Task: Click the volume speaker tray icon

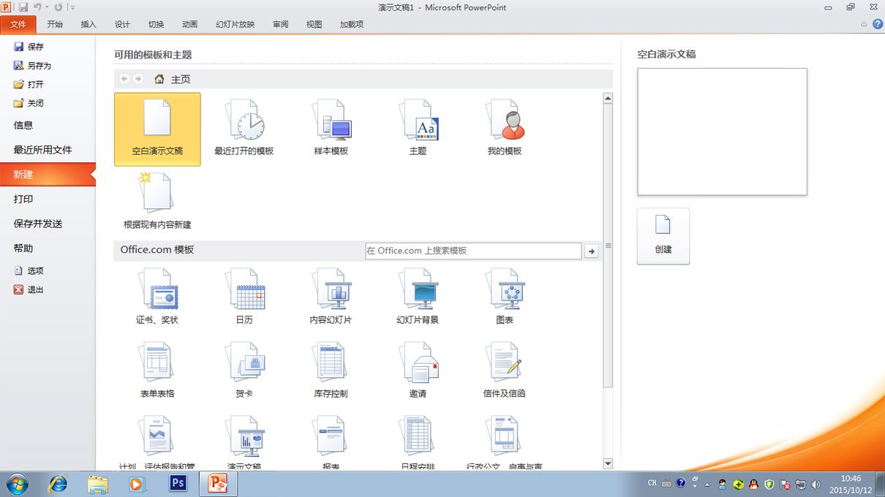Action: coord(816,485)
